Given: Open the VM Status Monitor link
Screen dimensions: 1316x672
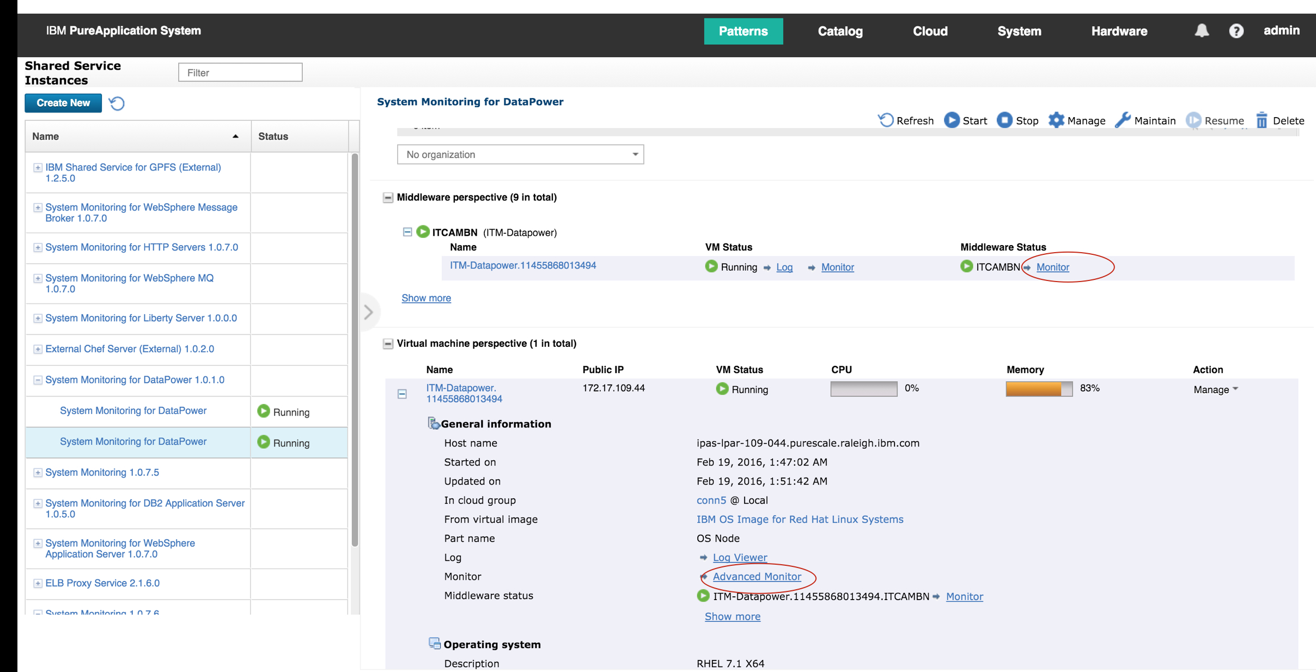Looking at the screenshot, I should 838,267.
